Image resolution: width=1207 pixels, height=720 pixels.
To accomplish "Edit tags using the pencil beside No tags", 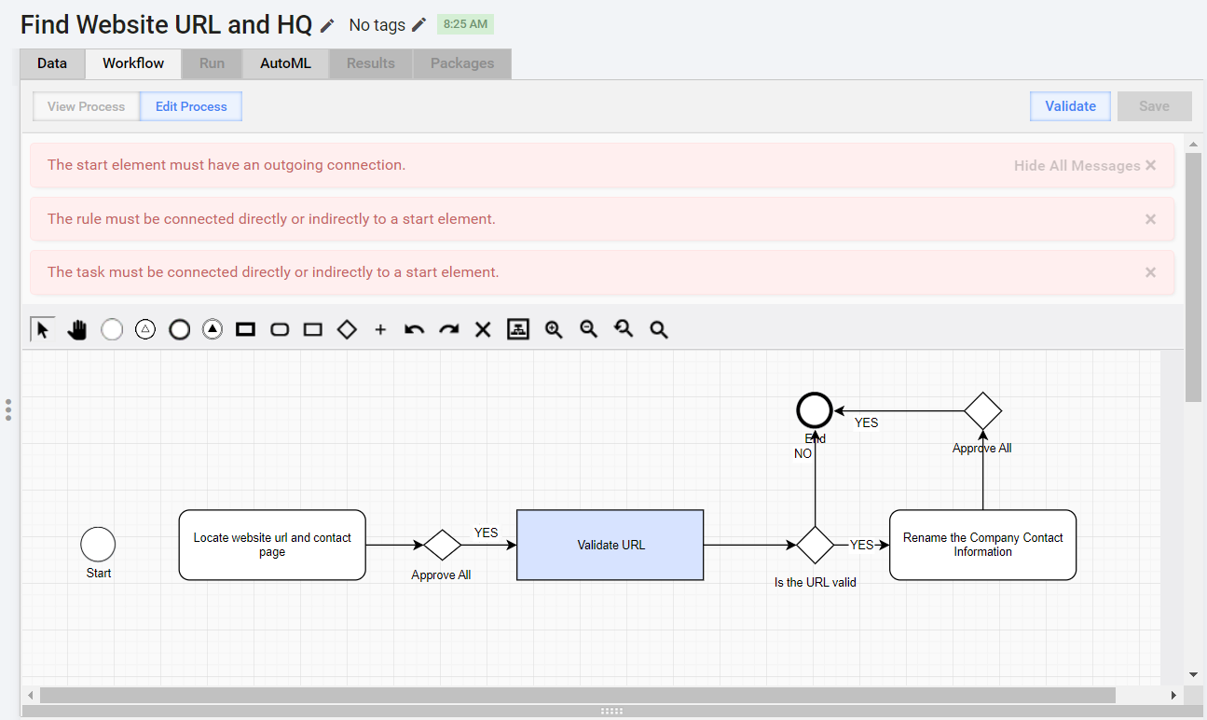I will [x=419, y=25].
